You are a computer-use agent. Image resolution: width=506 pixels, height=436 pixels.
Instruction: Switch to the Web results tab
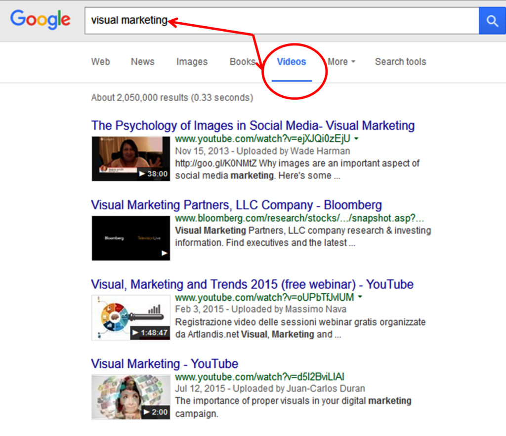100,62
